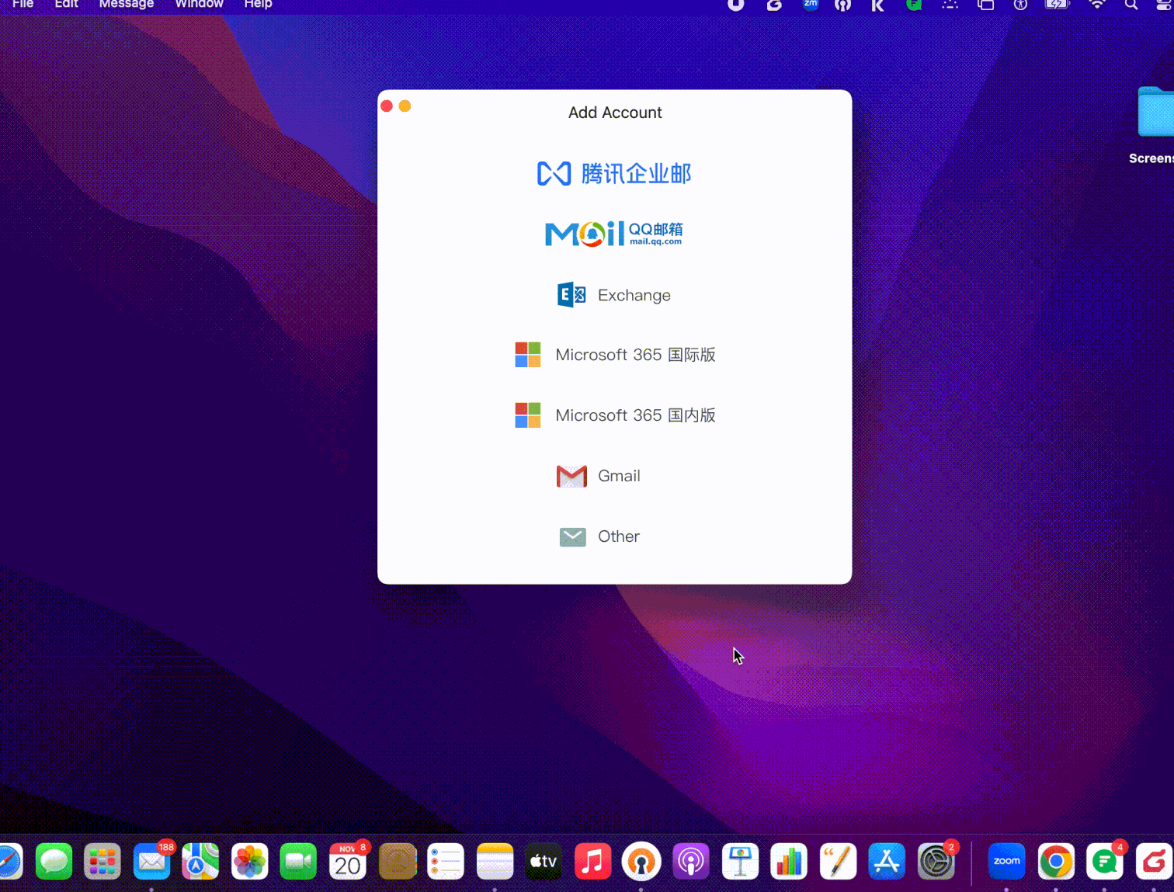This screenshot has width=1174, height=892.
Task: Open the Message menu
Action: click(127, 4)
